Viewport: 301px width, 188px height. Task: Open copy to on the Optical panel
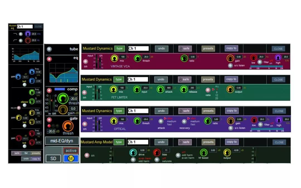232,111
